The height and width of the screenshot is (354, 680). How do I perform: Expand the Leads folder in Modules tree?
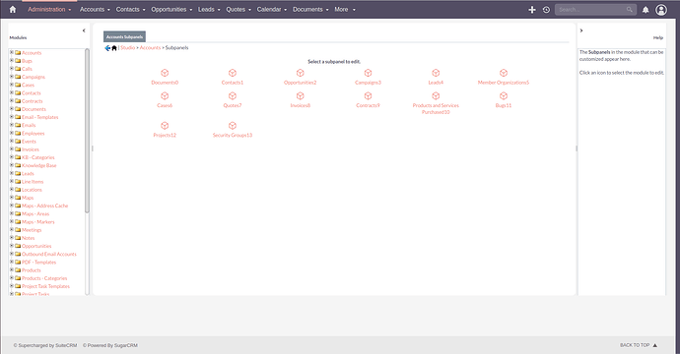12,173
